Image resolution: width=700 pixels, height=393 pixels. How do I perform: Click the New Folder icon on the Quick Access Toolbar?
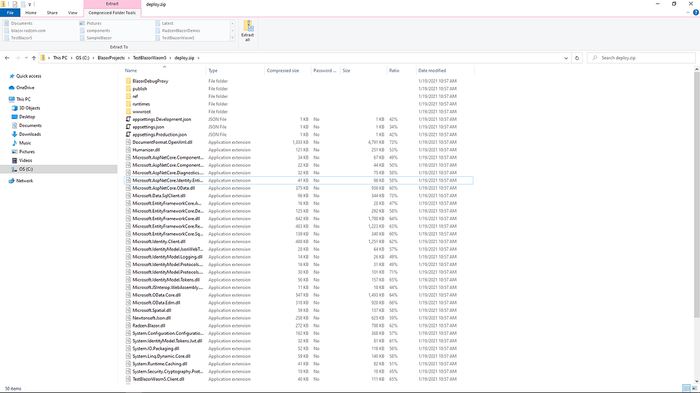[24, 4]
